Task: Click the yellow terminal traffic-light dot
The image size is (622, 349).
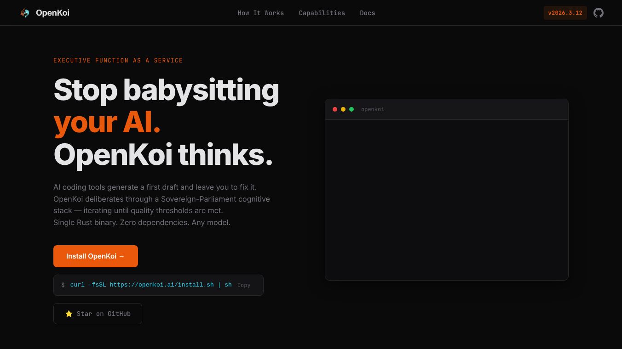Action: tap(343, 109)
